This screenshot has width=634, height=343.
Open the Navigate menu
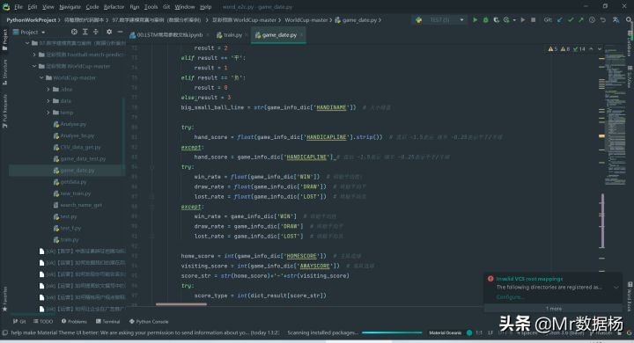[x=70, y=7]
